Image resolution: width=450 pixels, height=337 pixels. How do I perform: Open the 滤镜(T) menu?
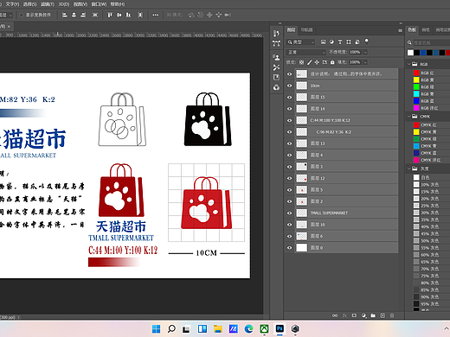tap(48, 4)
